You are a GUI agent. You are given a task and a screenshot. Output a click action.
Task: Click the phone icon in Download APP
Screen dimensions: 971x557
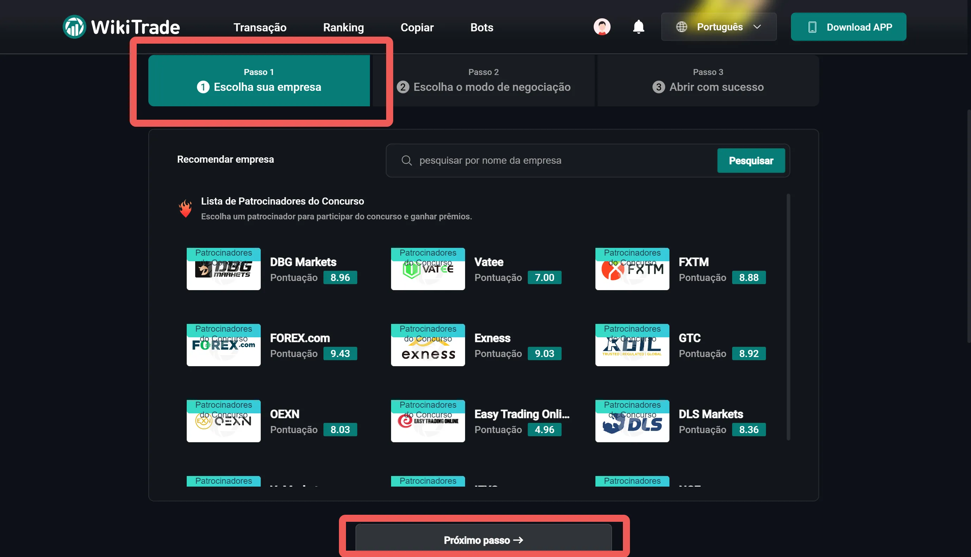(x=812, y=27)
